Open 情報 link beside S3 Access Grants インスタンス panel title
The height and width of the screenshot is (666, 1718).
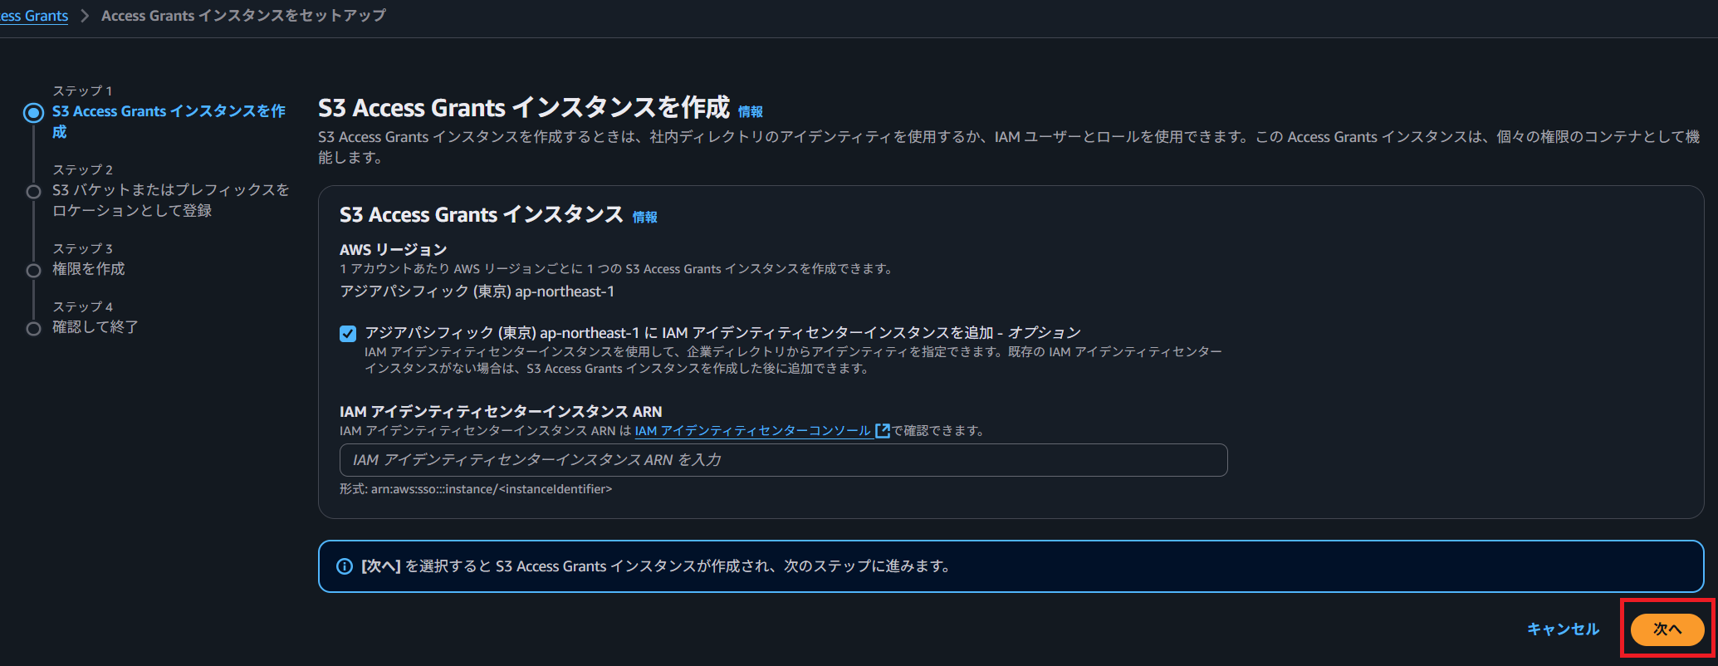pyautogui.click(x=645, y=217)
